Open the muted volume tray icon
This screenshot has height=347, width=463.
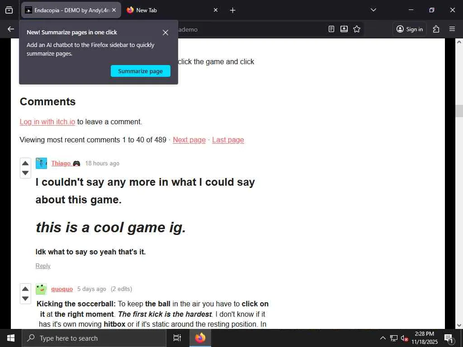coord(405,338)
